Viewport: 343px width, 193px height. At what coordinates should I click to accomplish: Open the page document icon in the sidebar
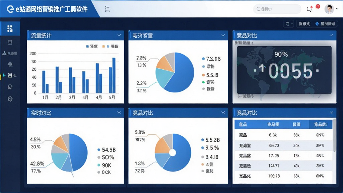[x=10, y=42]
